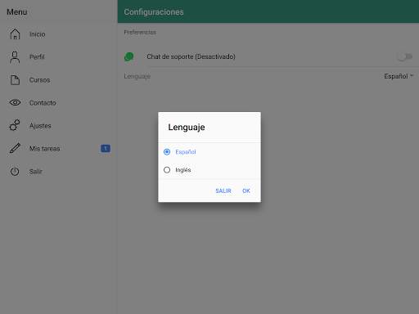Click the gears icon beside Ajustes
419x314 pixels.
tap(15, 125)
